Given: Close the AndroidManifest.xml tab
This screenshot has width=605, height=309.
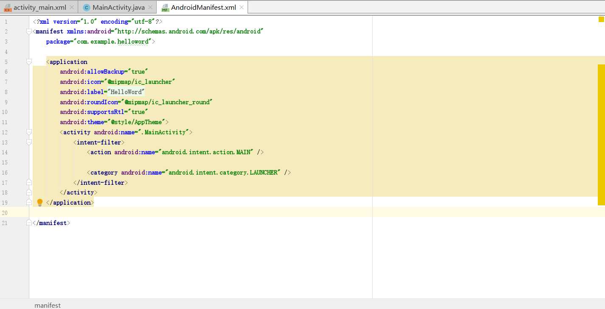Looking at the screenshot, I should point(242,7).
